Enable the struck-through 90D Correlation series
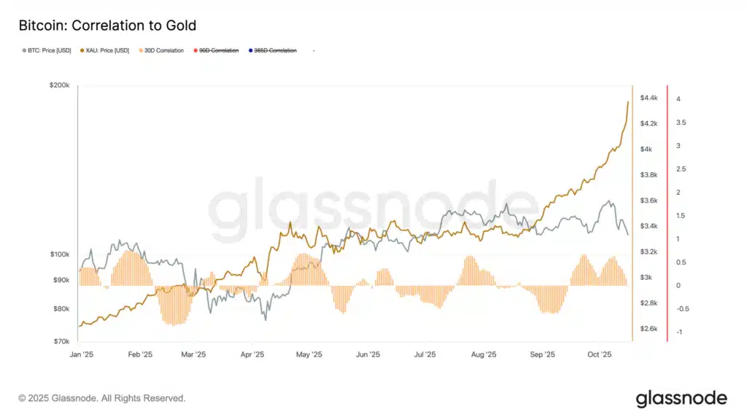 coord(219,50)
